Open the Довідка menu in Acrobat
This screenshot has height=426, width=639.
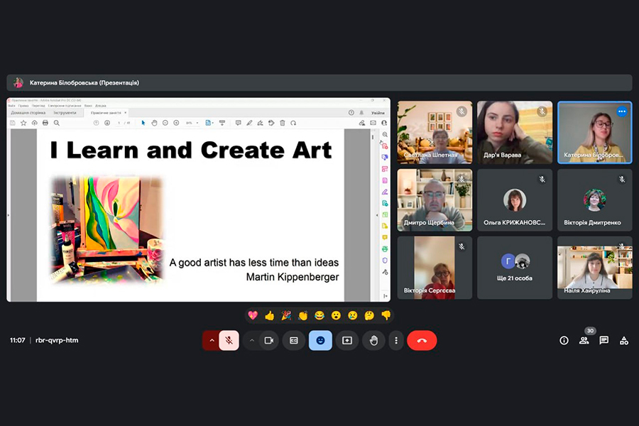pos(100,106)
